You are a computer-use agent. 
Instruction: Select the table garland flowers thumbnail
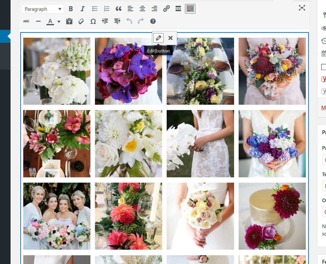pos(200,71)
